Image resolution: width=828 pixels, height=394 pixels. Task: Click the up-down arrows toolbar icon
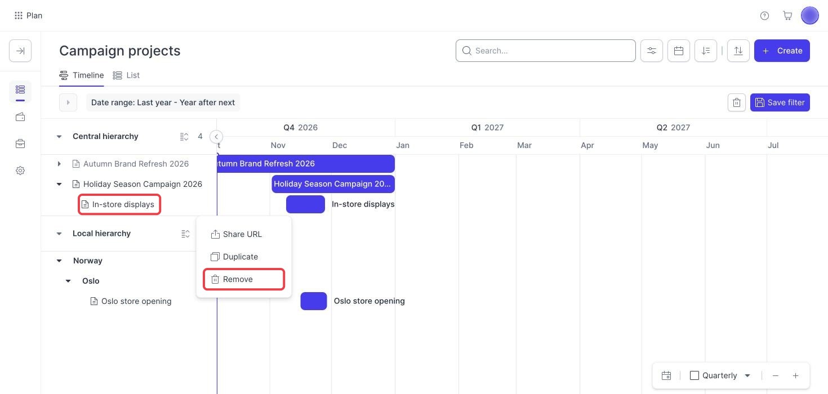pyautogui.click(x=738, y=51)
